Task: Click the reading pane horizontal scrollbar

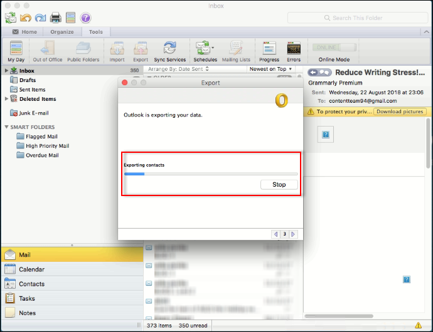Action: tap(339, 316)
